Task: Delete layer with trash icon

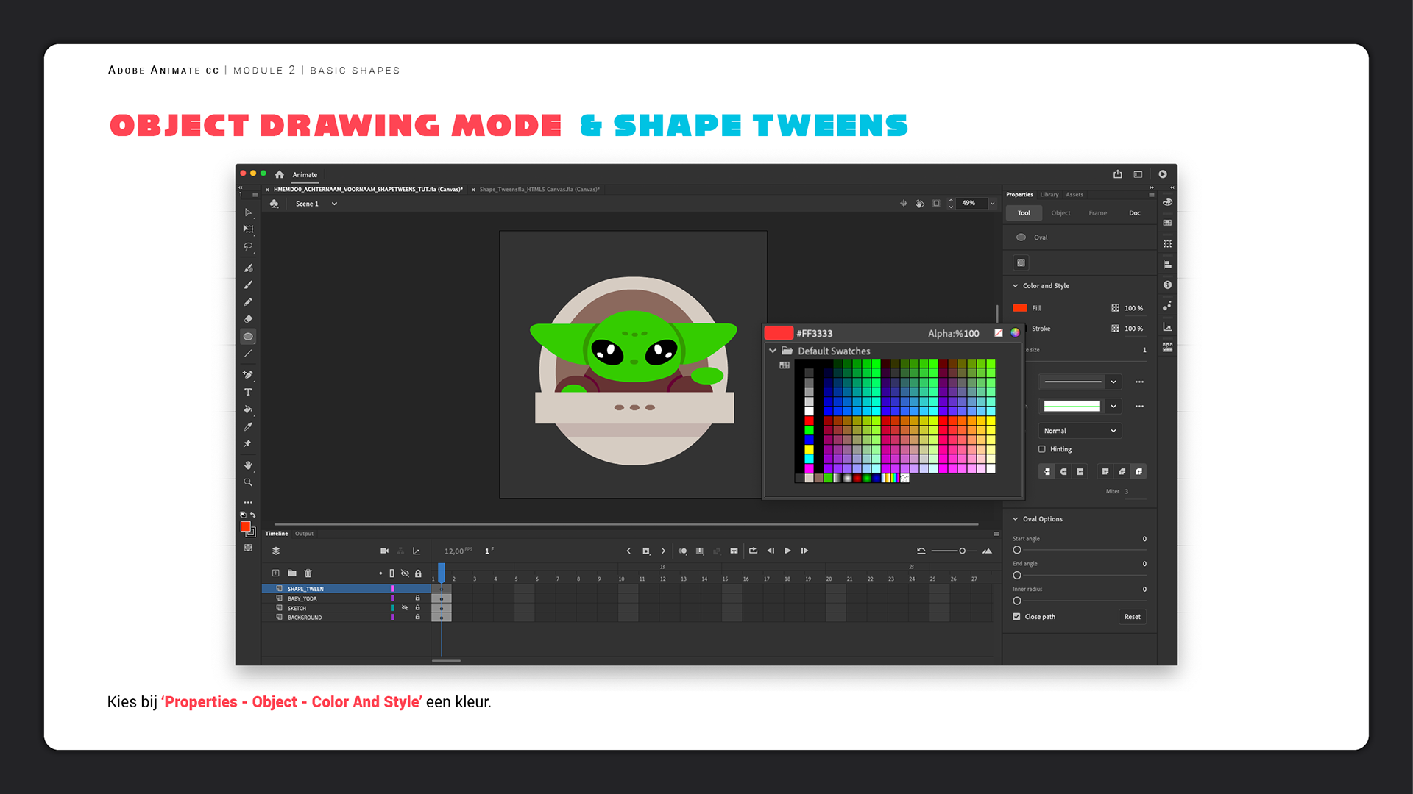Action: (308, 573)
